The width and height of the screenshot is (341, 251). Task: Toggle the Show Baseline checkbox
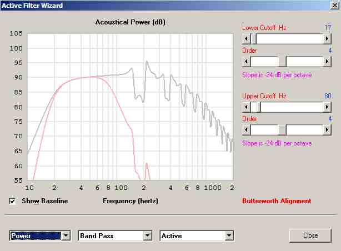pyautogui.click(x=12, y=201)
